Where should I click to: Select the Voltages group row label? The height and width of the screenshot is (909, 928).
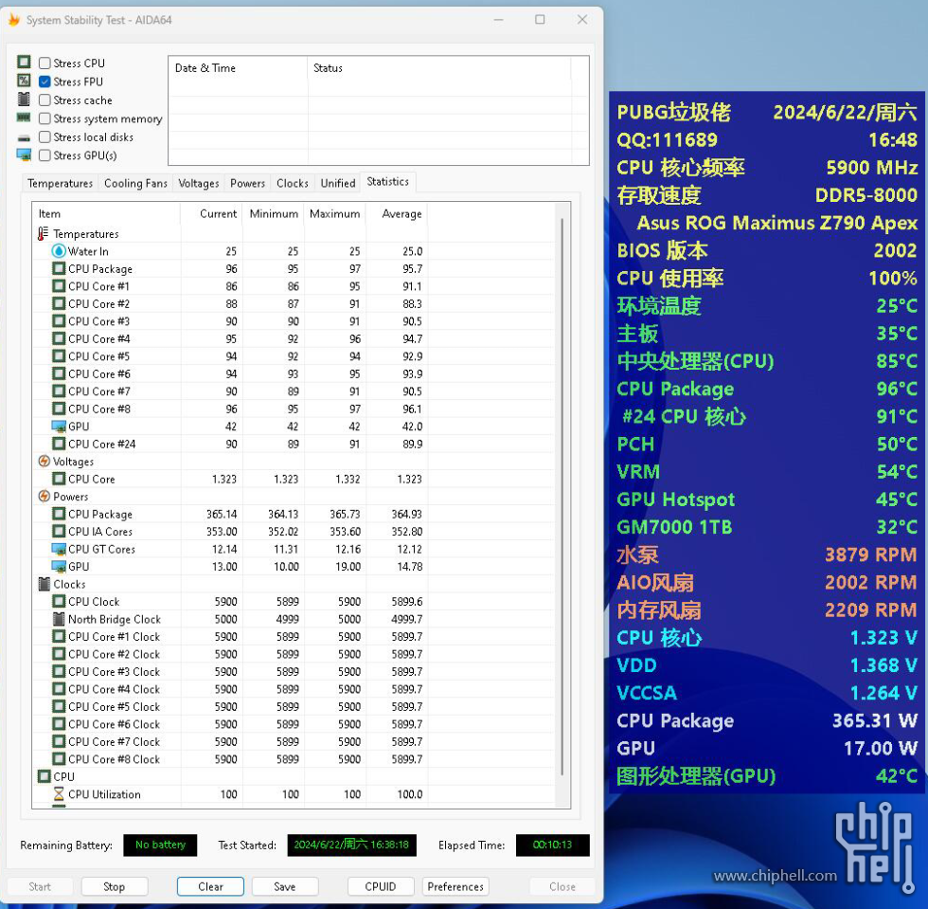click(73, 461)
